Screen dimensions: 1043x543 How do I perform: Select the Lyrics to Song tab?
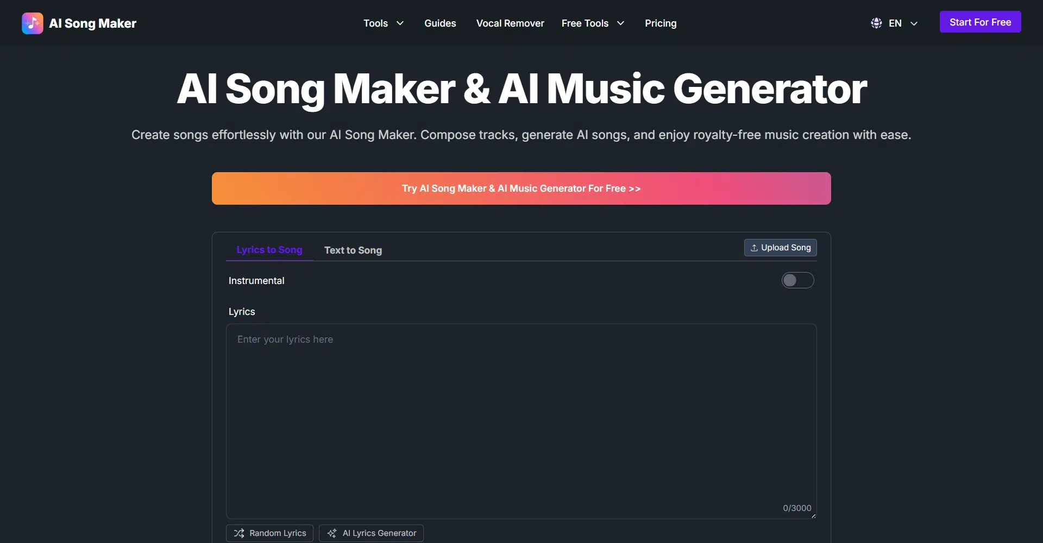pos(269,250)
